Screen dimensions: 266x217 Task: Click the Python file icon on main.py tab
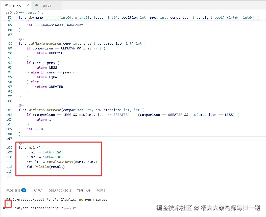click(36, 5)
